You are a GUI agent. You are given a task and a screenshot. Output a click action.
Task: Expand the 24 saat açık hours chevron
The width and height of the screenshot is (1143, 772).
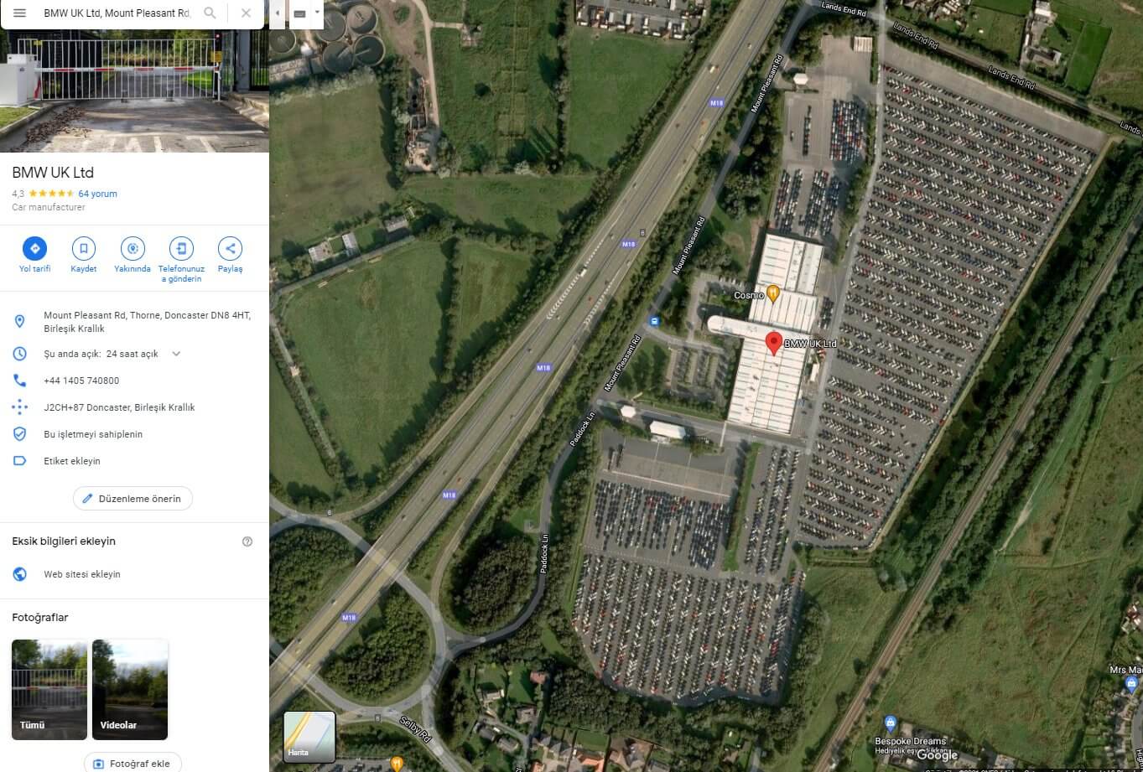coord(176,354)
